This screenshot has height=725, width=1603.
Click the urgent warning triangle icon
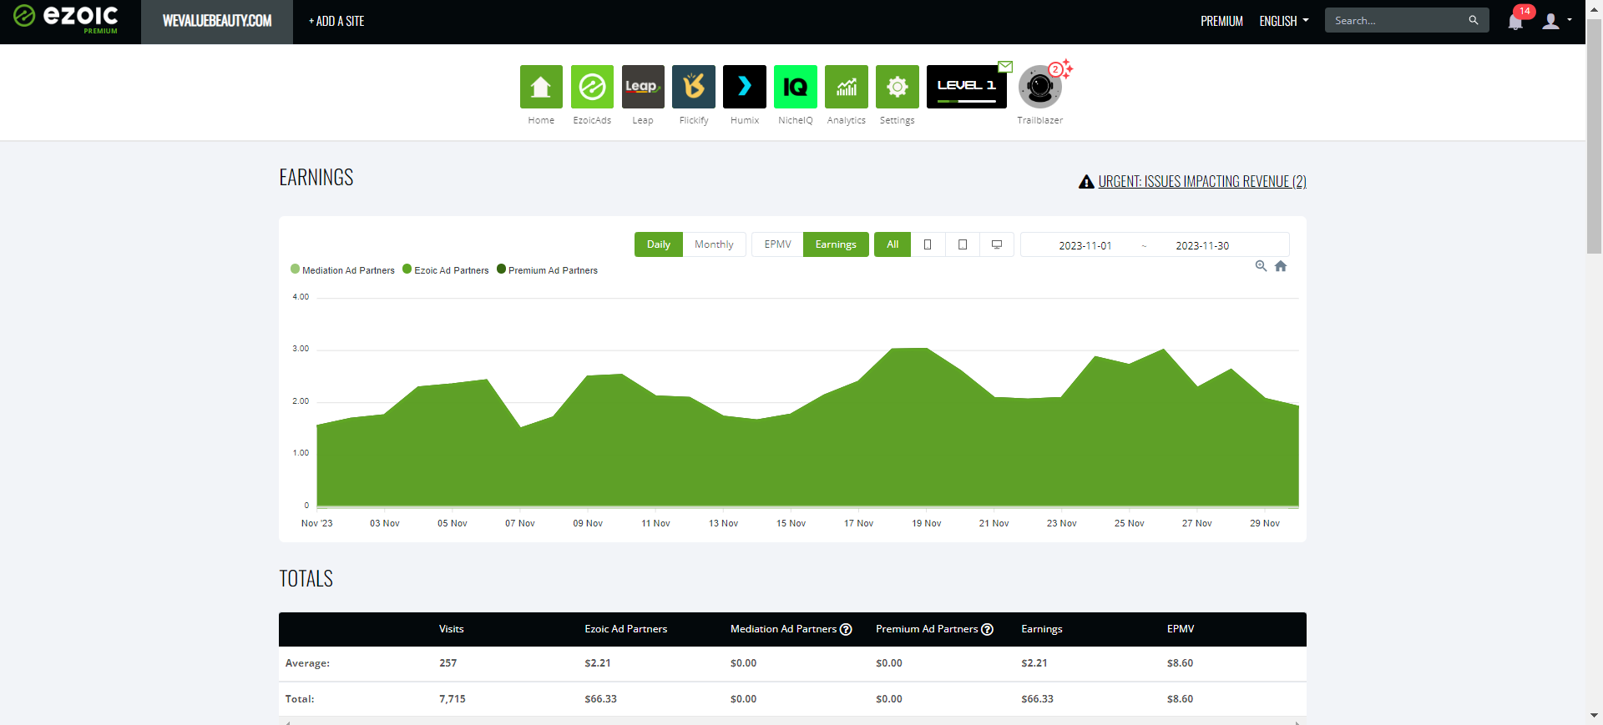(1086, 182)
